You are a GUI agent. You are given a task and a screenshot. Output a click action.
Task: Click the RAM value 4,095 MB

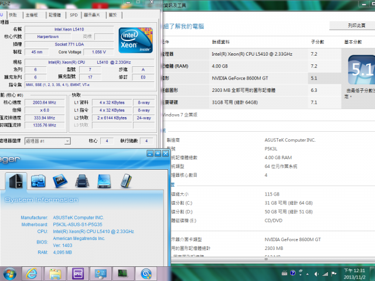(63, 252)
